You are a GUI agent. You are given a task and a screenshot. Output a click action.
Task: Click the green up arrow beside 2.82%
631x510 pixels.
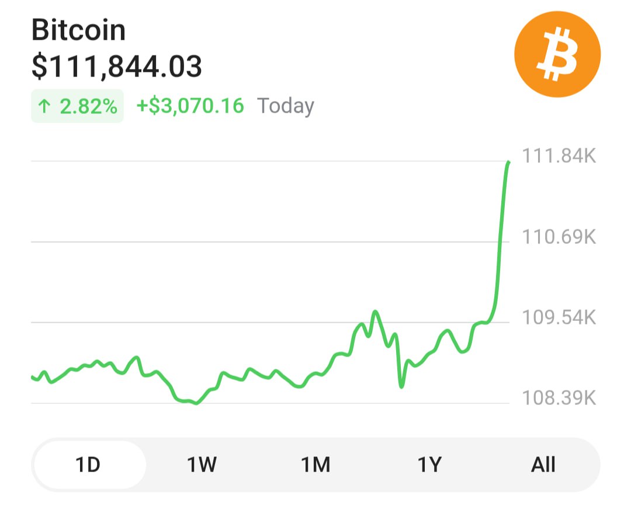click(x=44, y=107)
